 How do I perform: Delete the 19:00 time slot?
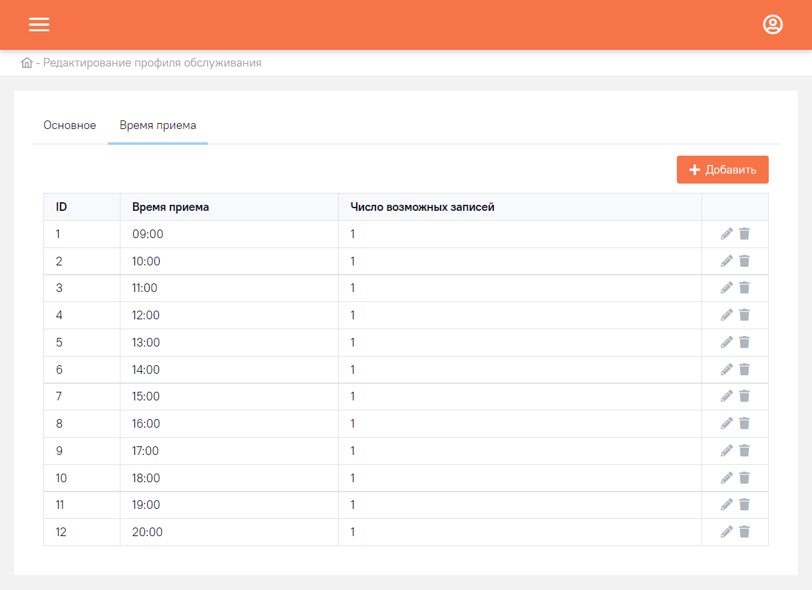tap(744, 505)
